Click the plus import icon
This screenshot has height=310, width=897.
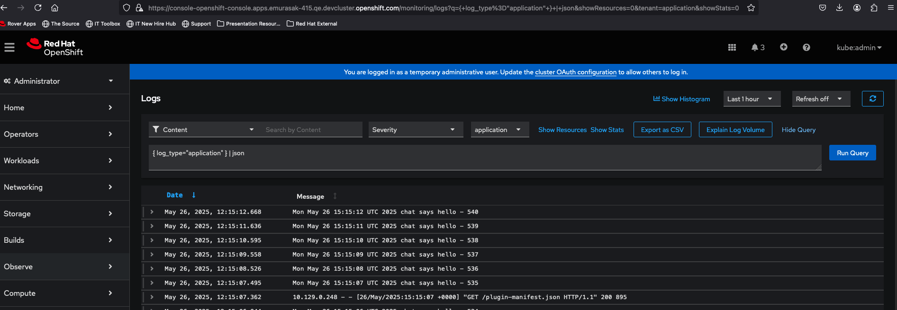click(783, 47)
